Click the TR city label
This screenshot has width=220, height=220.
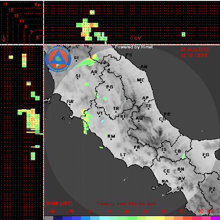[x=116, y=109]
